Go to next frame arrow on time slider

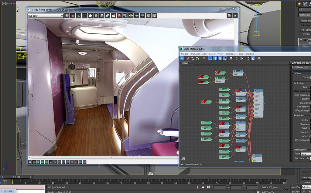tap(31, 177)
